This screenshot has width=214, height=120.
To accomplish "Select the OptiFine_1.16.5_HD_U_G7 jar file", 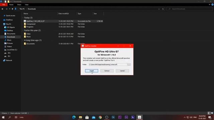I will click(x=35, y=21).
